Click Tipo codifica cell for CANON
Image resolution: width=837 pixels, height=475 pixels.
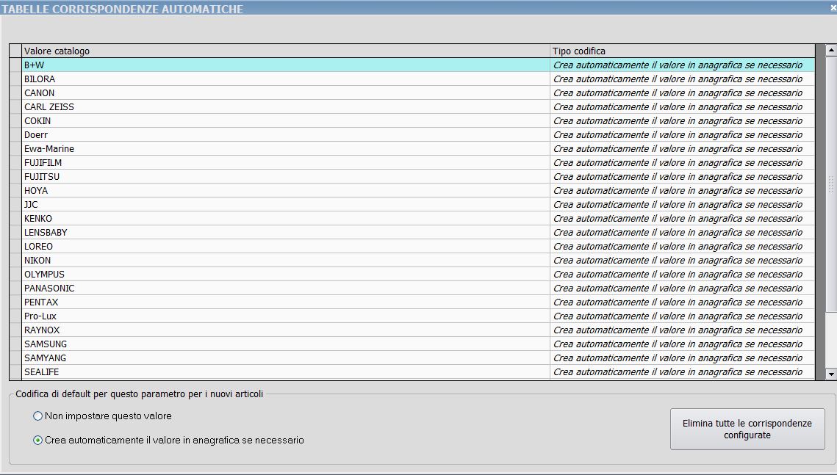(x=683, y=93)
